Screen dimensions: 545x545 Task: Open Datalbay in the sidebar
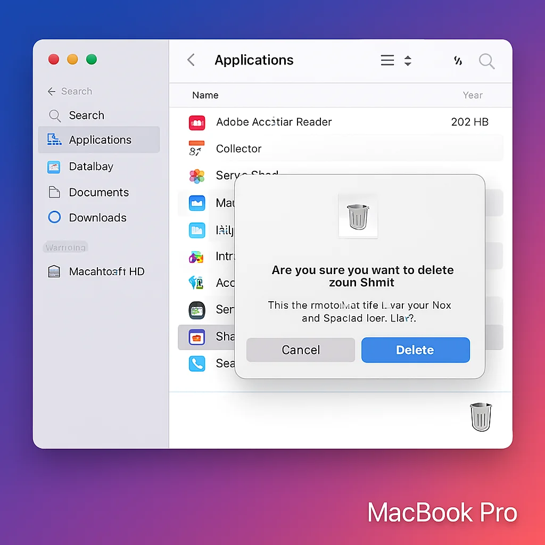click(90, 167)
